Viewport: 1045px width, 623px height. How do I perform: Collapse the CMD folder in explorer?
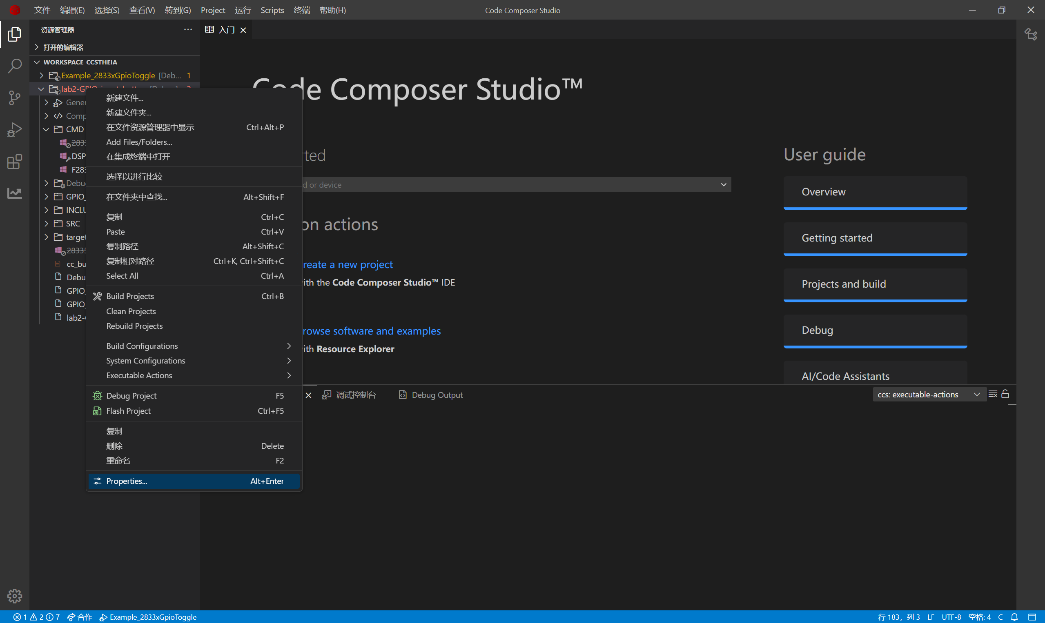coord(46,129)
